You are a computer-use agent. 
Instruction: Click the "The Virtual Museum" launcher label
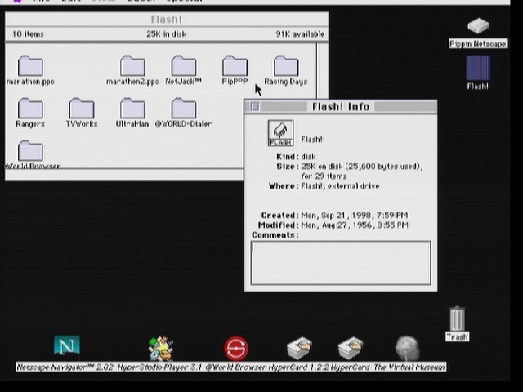(x=409, y=367)
